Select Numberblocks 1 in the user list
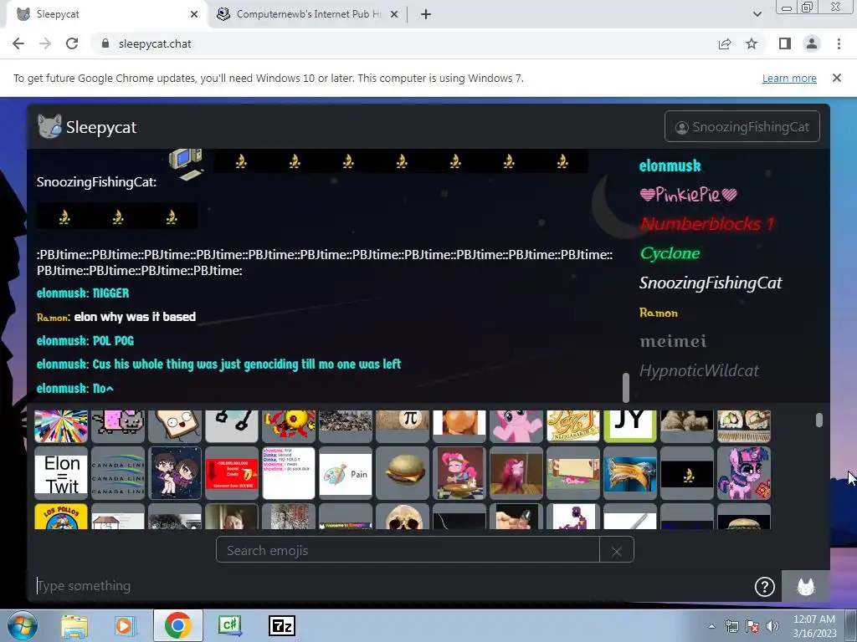The height and width of the screenshot is (642, 857). click(707, 224)
